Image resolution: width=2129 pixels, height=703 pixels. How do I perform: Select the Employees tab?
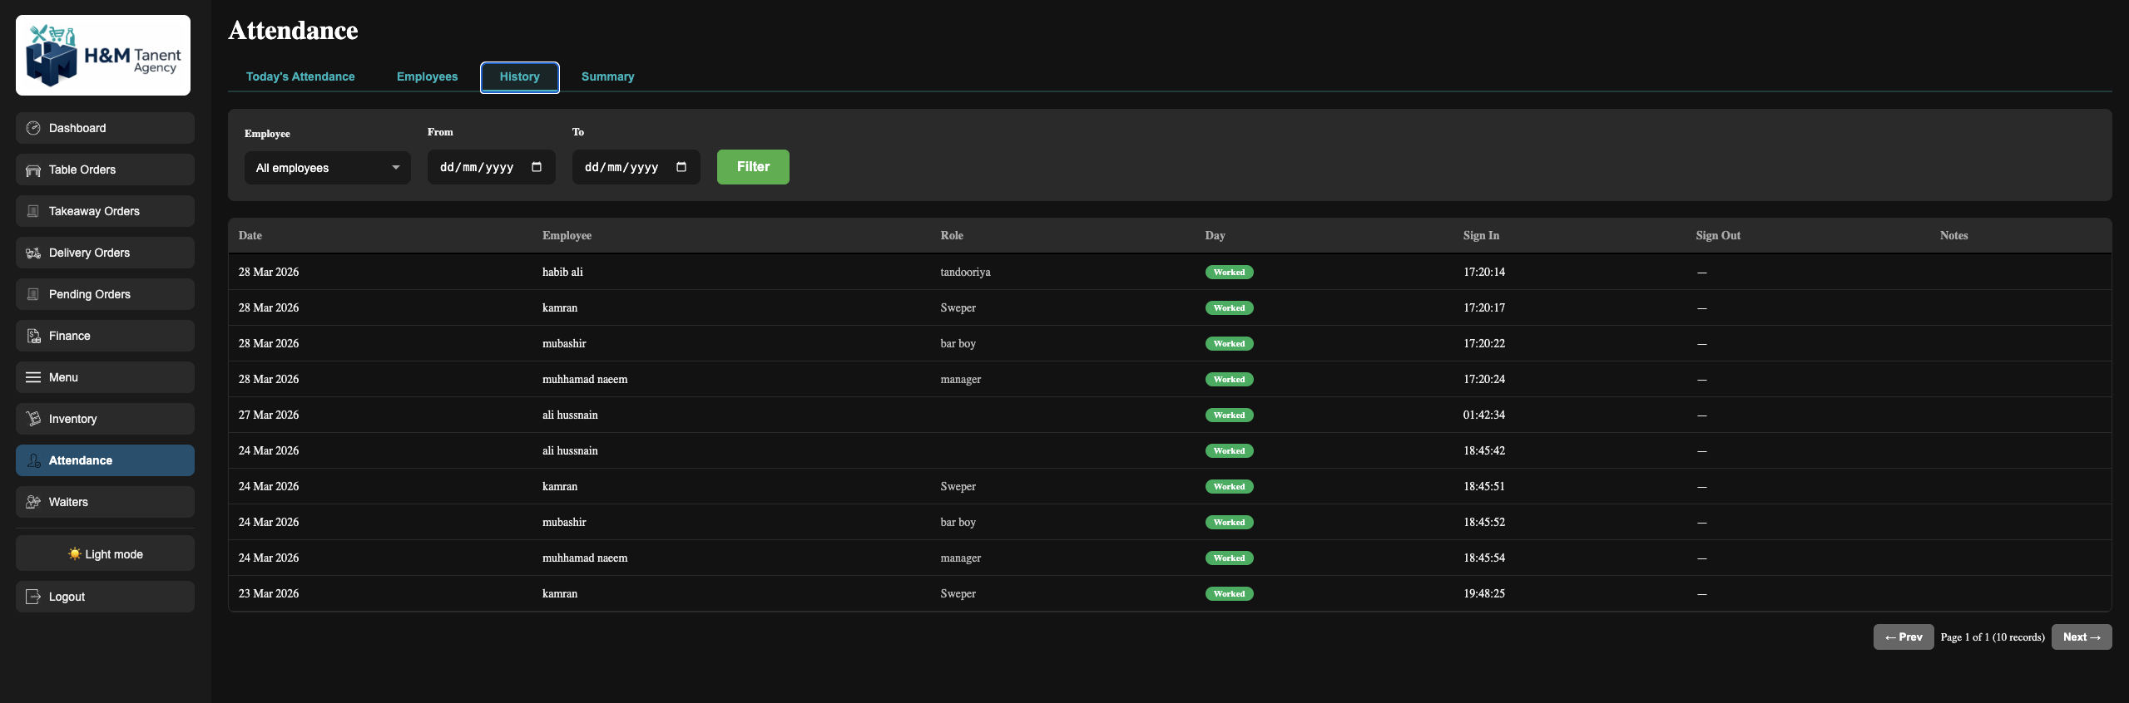[x=427, y=76]
